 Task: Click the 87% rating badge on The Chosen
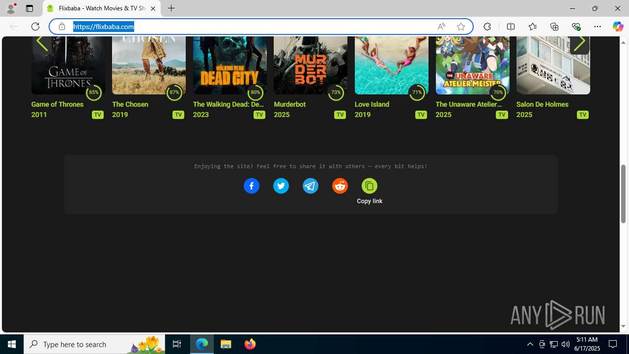point(174,92)
